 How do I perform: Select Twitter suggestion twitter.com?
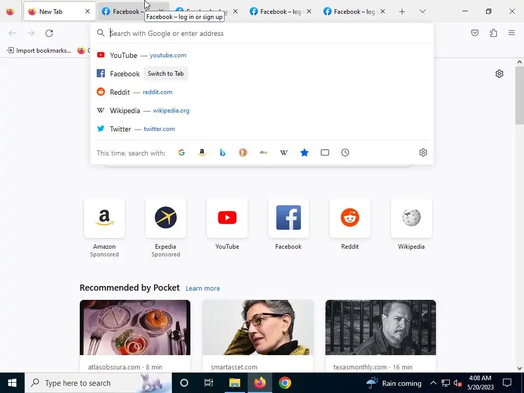pos(262,128)
